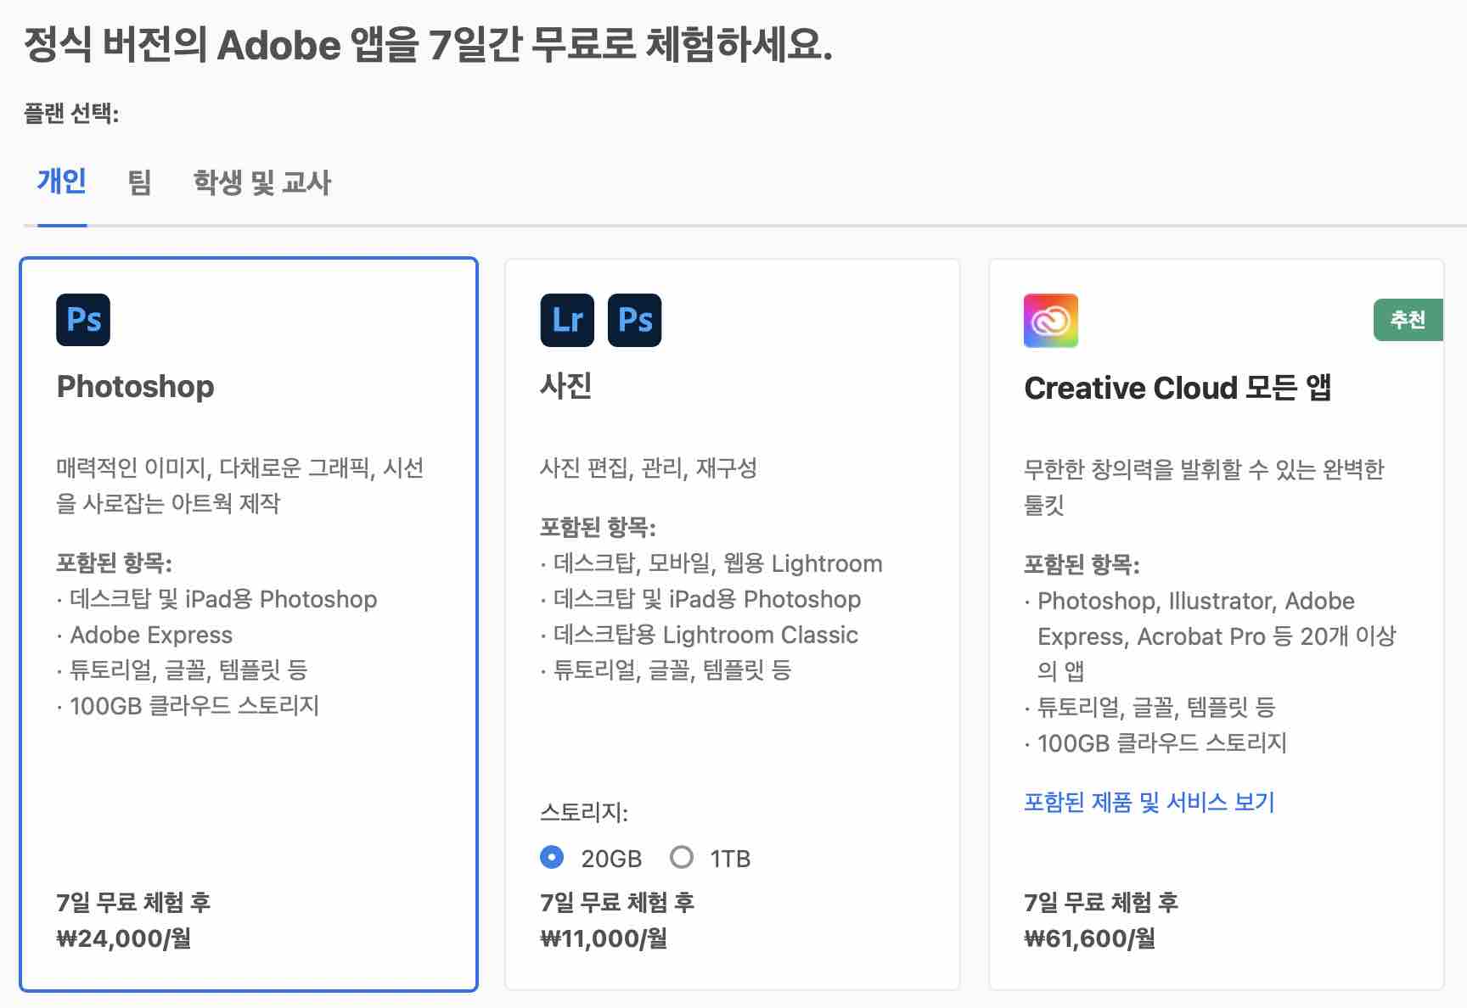
Task: Click 데스크탑 및 iPad용 Photoshop in Photoshop card
Action: (x=223, y=599)
